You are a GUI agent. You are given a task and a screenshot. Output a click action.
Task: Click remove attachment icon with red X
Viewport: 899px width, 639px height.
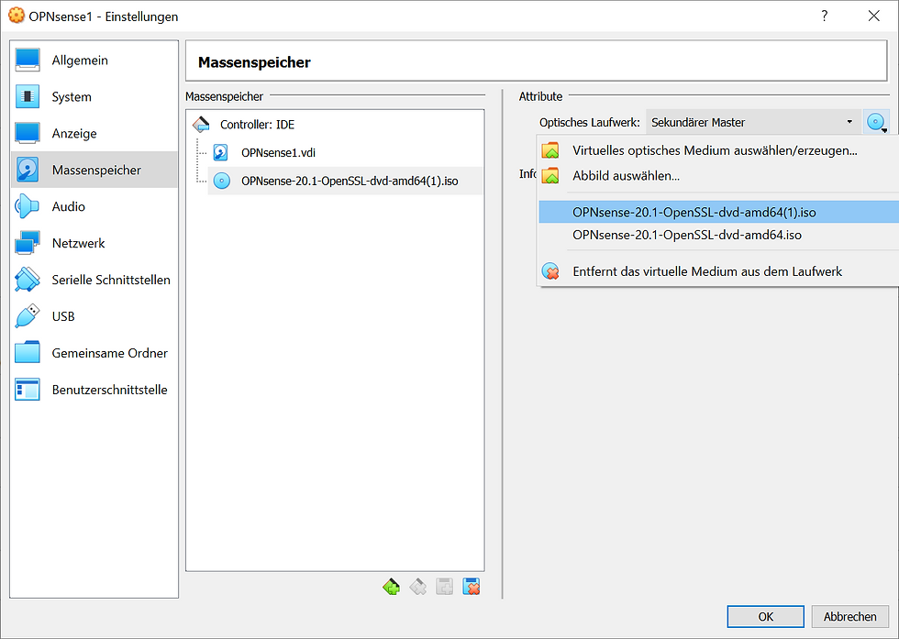click(472, 587)
